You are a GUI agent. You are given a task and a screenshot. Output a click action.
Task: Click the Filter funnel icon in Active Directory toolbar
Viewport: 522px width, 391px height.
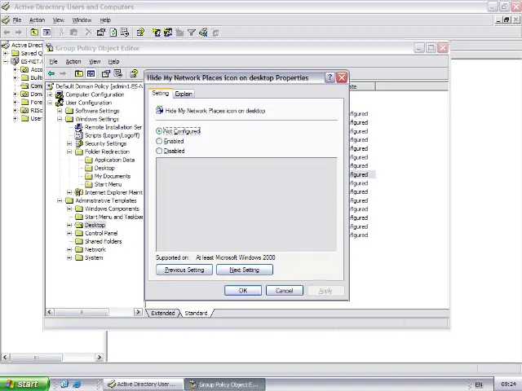[x=192, y=33]
